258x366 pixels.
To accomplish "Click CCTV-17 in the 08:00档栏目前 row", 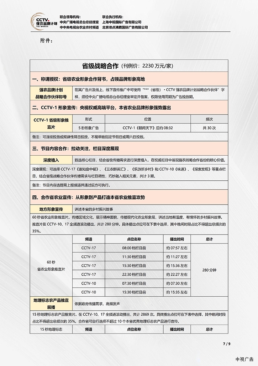I will (89, 248).
